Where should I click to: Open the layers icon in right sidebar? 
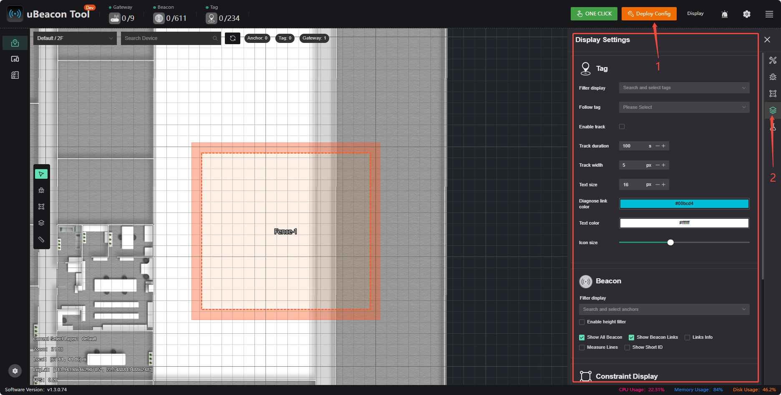point(773,110)
